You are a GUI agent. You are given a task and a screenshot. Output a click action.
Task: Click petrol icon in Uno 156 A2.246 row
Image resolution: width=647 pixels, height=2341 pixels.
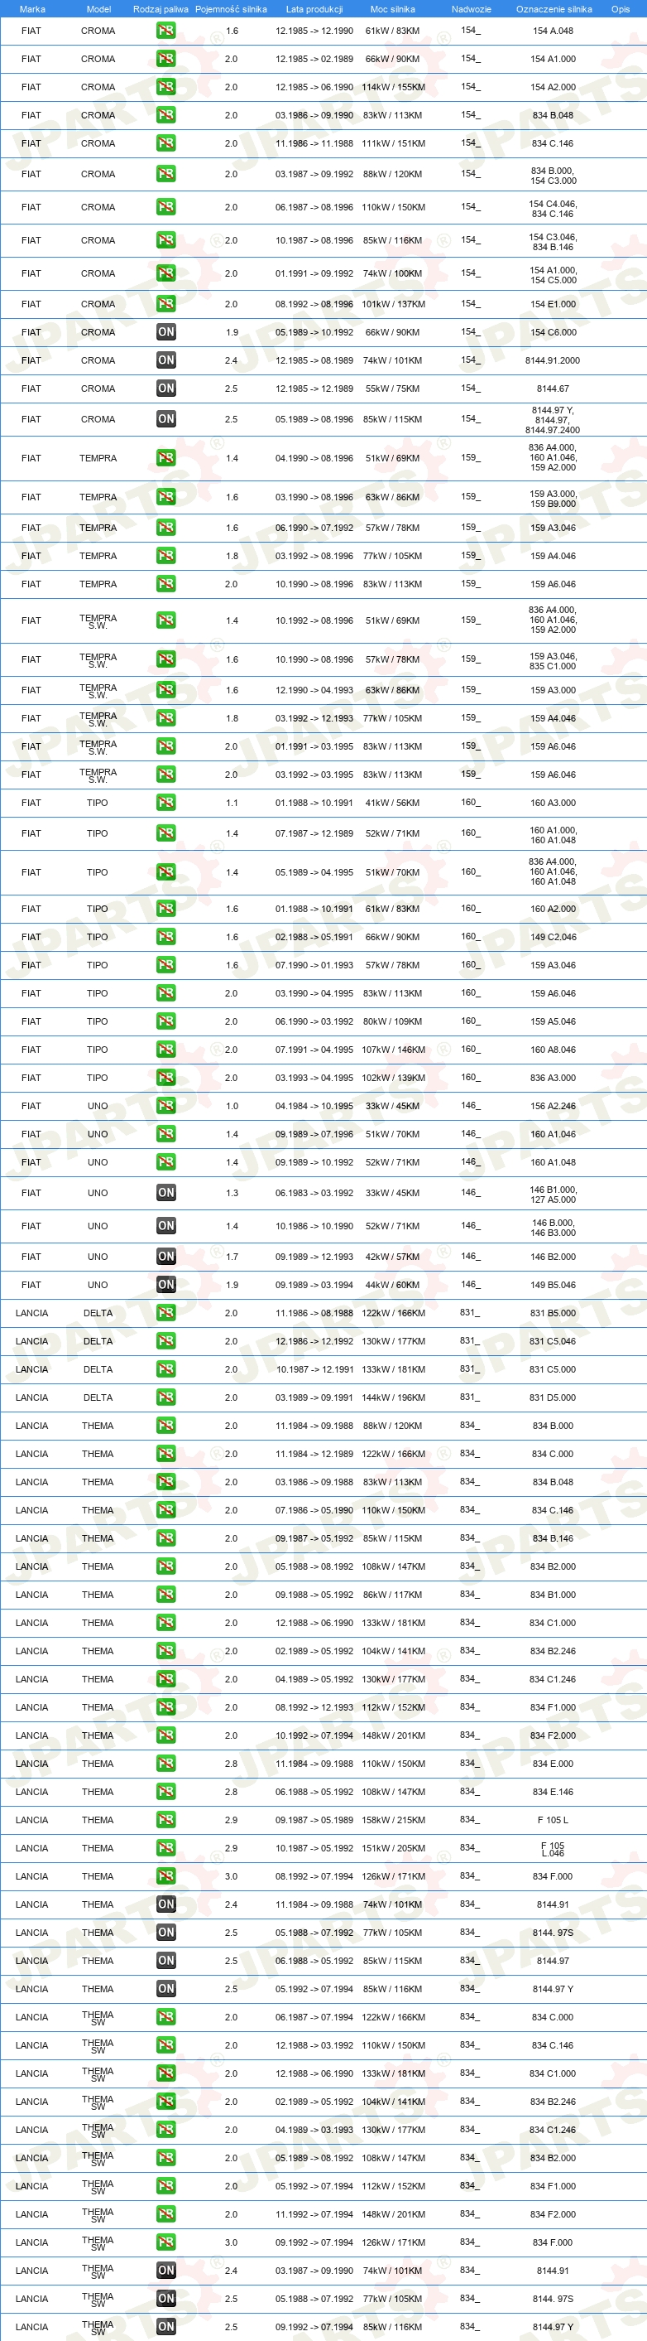[166, 1106]
